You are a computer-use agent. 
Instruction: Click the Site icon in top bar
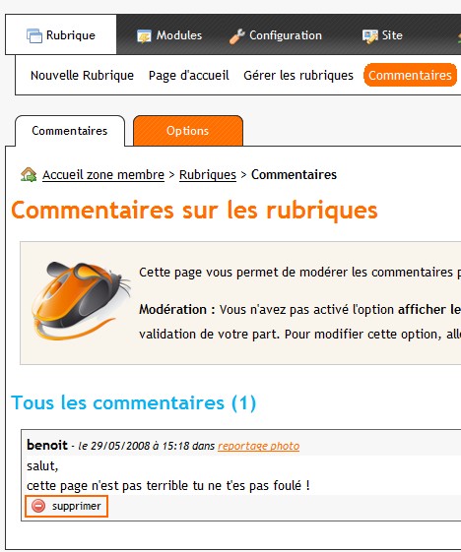point(370,35)
